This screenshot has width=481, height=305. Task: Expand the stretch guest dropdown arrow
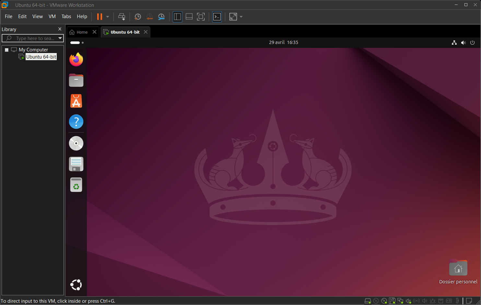[241, 17]
